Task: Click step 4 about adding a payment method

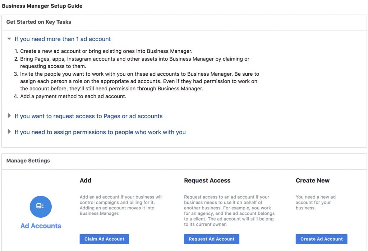Action: [73, 96]
